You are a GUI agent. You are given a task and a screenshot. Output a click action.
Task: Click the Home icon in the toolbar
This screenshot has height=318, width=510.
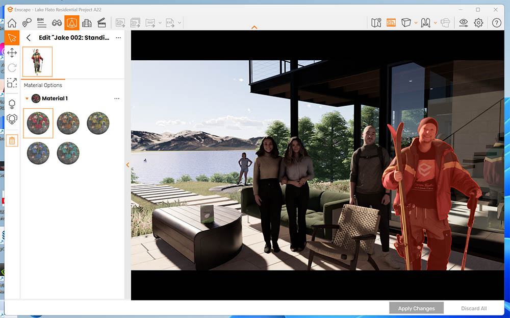pyautogui.click(x=12, y=23)
